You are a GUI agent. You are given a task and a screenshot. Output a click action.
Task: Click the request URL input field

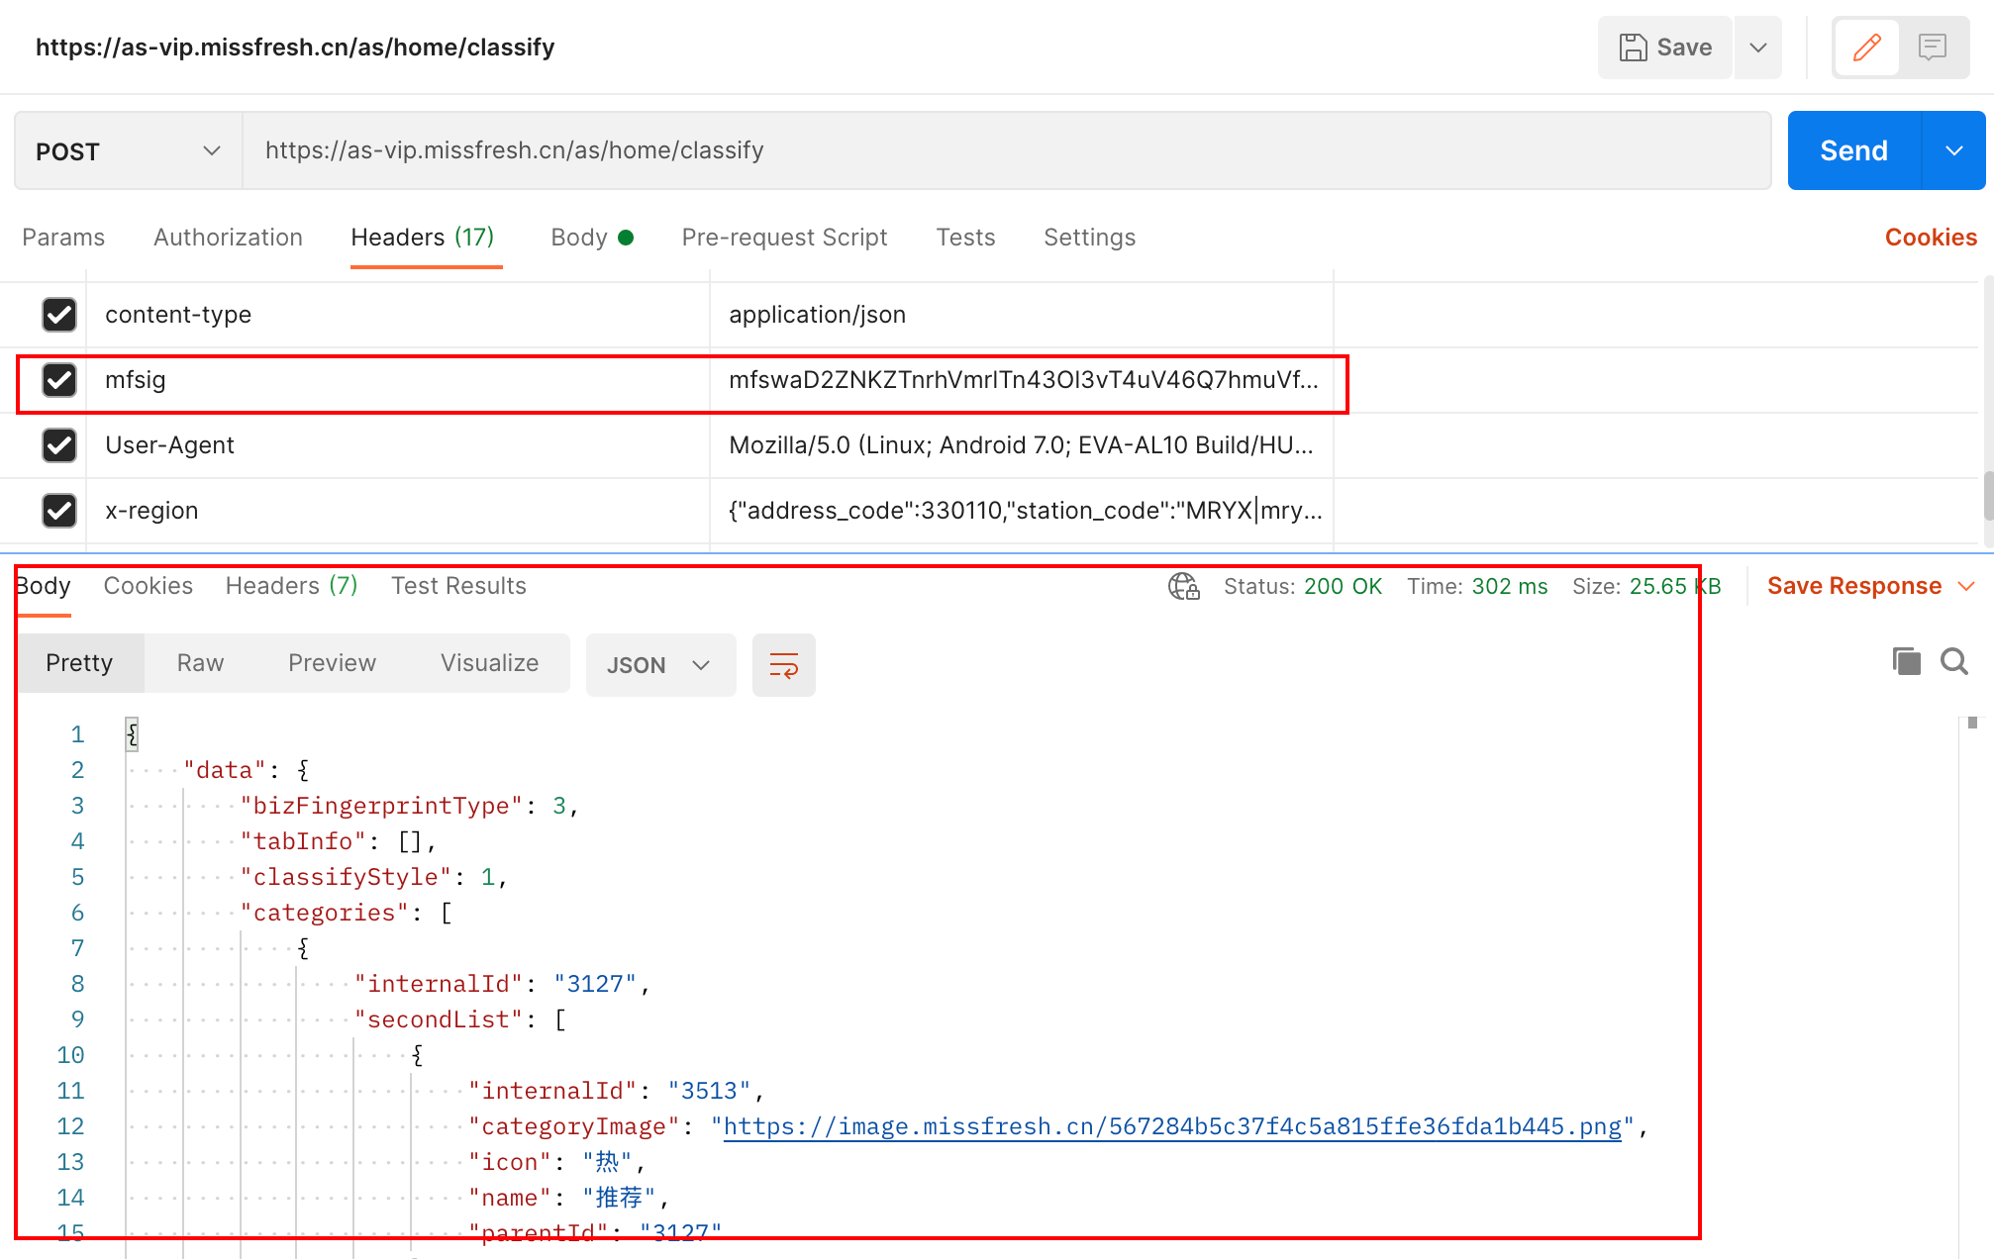pyautogui.click(x=1005, y=150)
